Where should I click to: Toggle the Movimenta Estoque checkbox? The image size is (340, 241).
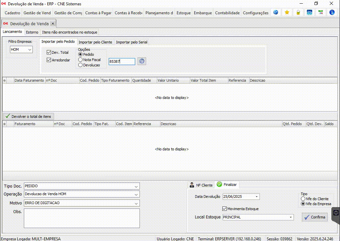pyautogui.click(x=225, y=209)
